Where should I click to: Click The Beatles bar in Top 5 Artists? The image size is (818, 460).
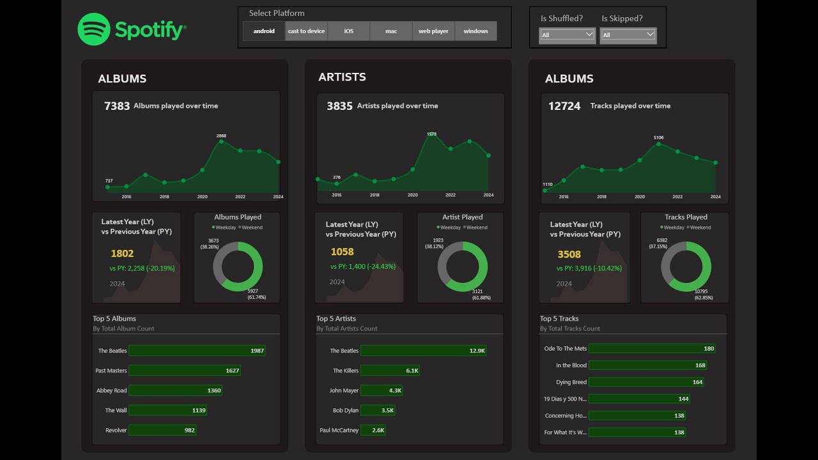tap(424, 351)
